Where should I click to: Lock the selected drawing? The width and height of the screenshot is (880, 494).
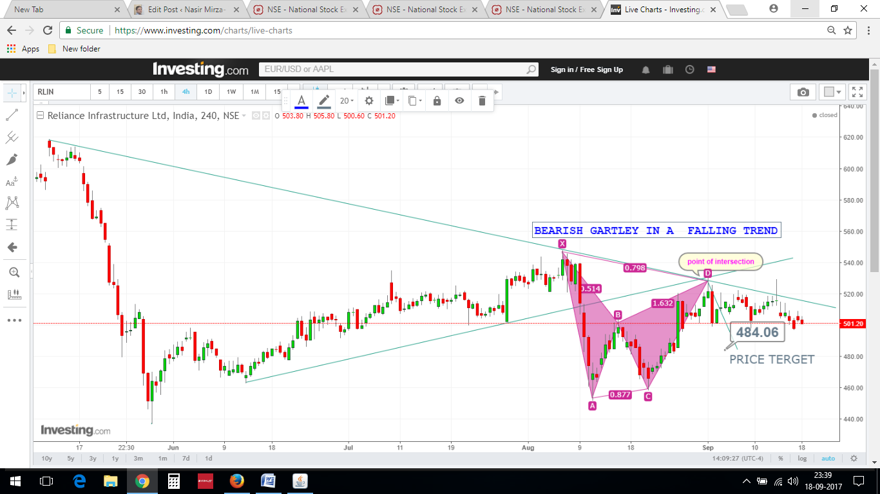(x=437, y=100)
